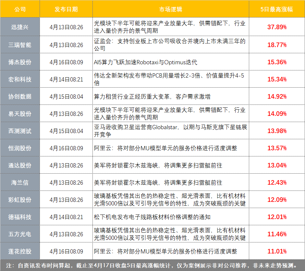Select the 市场逻辑 column header
Image resolution: width=305 pixels, height=271 pixels.
pos(171,9)
